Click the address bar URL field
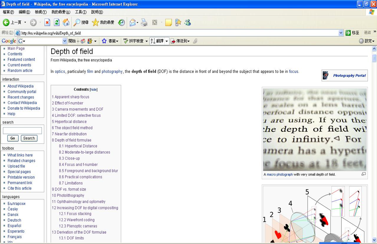The width and height of the screenshot is (377, 244). [177, 33]
